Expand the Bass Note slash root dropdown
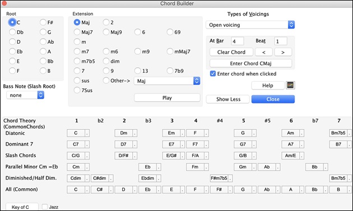Viewport: 353px width, 211px height. click(x=25, y=95)
